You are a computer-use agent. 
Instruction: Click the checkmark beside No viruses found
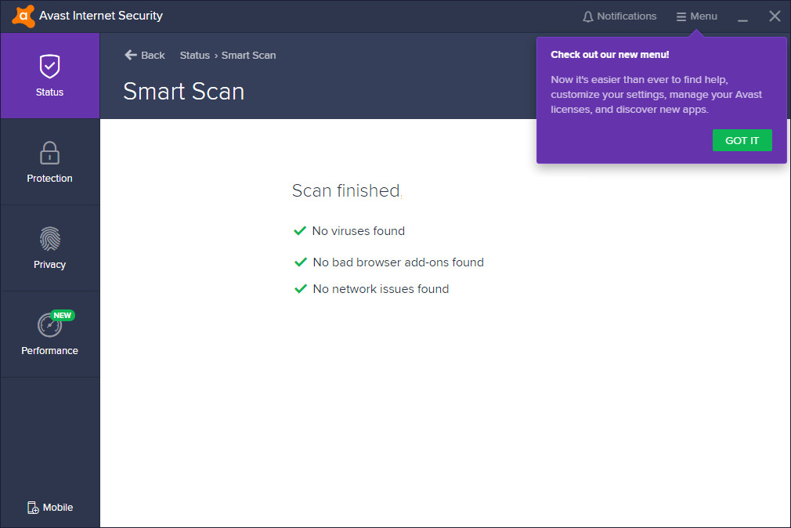point(299,231)
